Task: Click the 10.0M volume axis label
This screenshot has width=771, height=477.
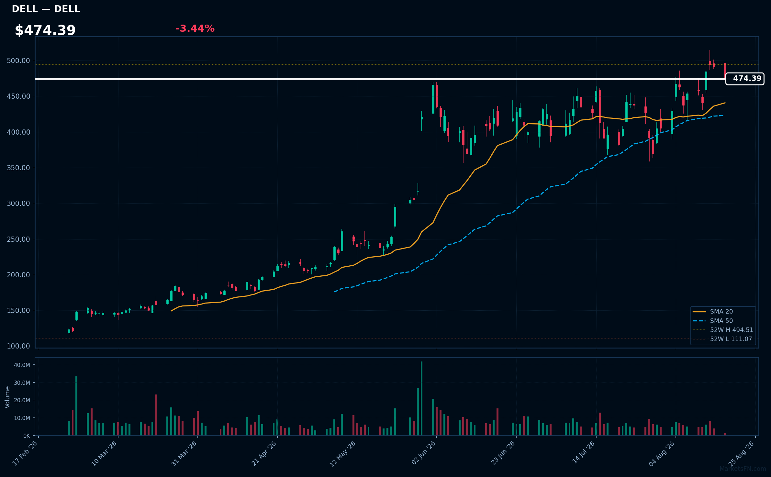Action: click(22, 418)
